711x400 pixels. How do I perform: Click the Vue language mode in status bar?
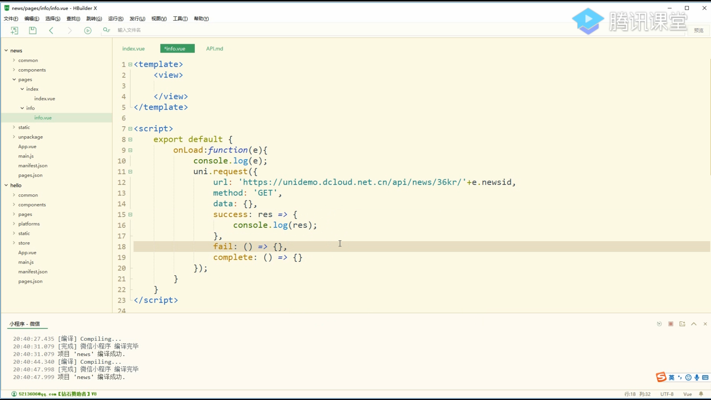pyautogui.click(x=687, y=394)
